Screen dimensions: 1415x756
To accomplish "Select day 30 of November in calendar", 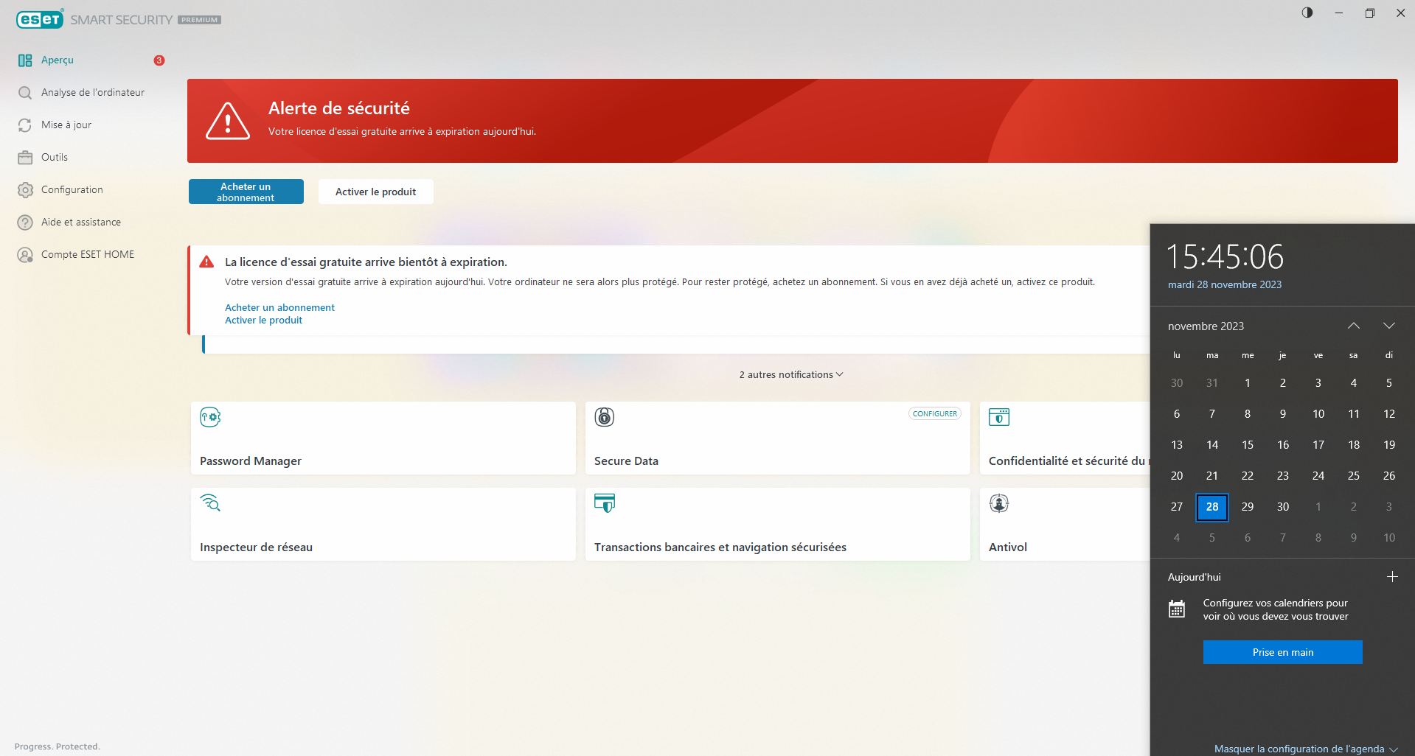I will tap(1283, 507).
